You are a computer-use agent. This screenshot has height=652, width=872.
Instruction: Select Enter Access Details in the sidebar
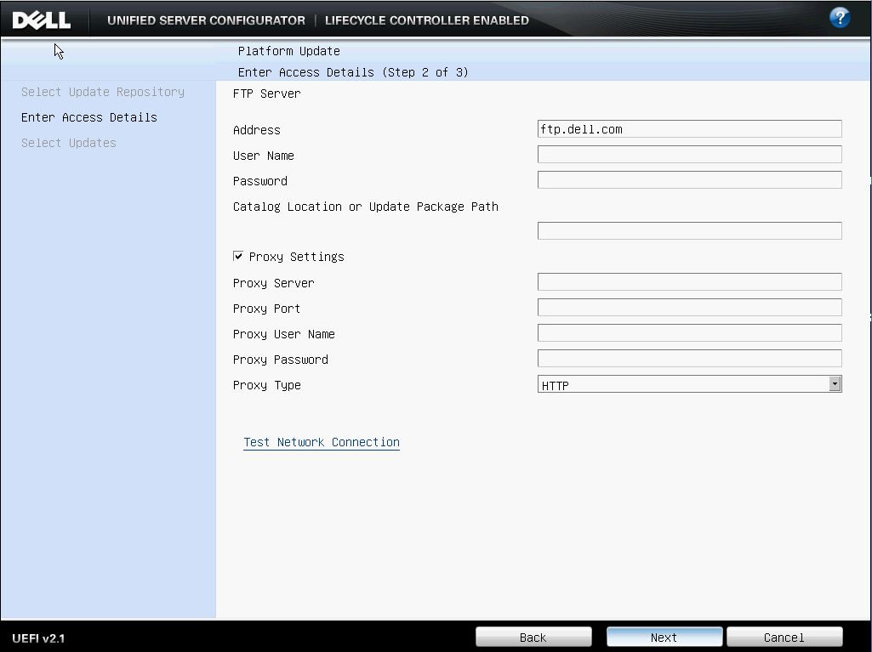88,117
